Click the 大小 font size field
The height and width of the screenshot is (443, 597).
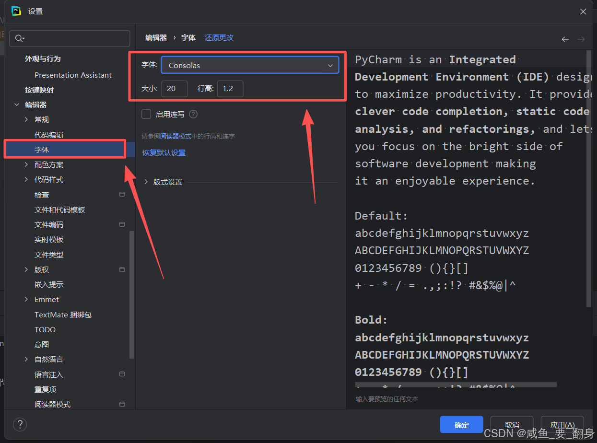175,89
